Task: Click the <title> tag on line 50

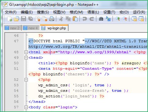Action: (x=47, y=63)
